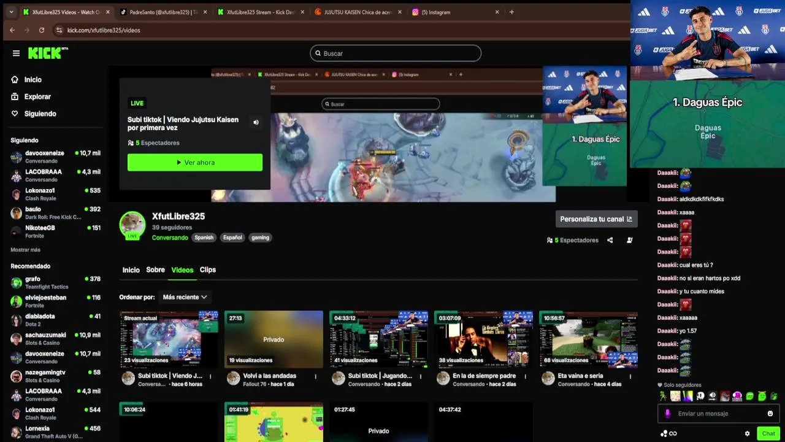The image size is (785, 442).
Task: Open davooxeneize in the Siguiendo list
Action: pyautogui.click(x=55, y=157)
